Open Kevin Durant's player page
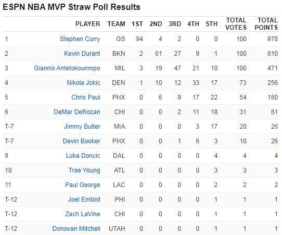The image size is (282, 235). (82, 54)
